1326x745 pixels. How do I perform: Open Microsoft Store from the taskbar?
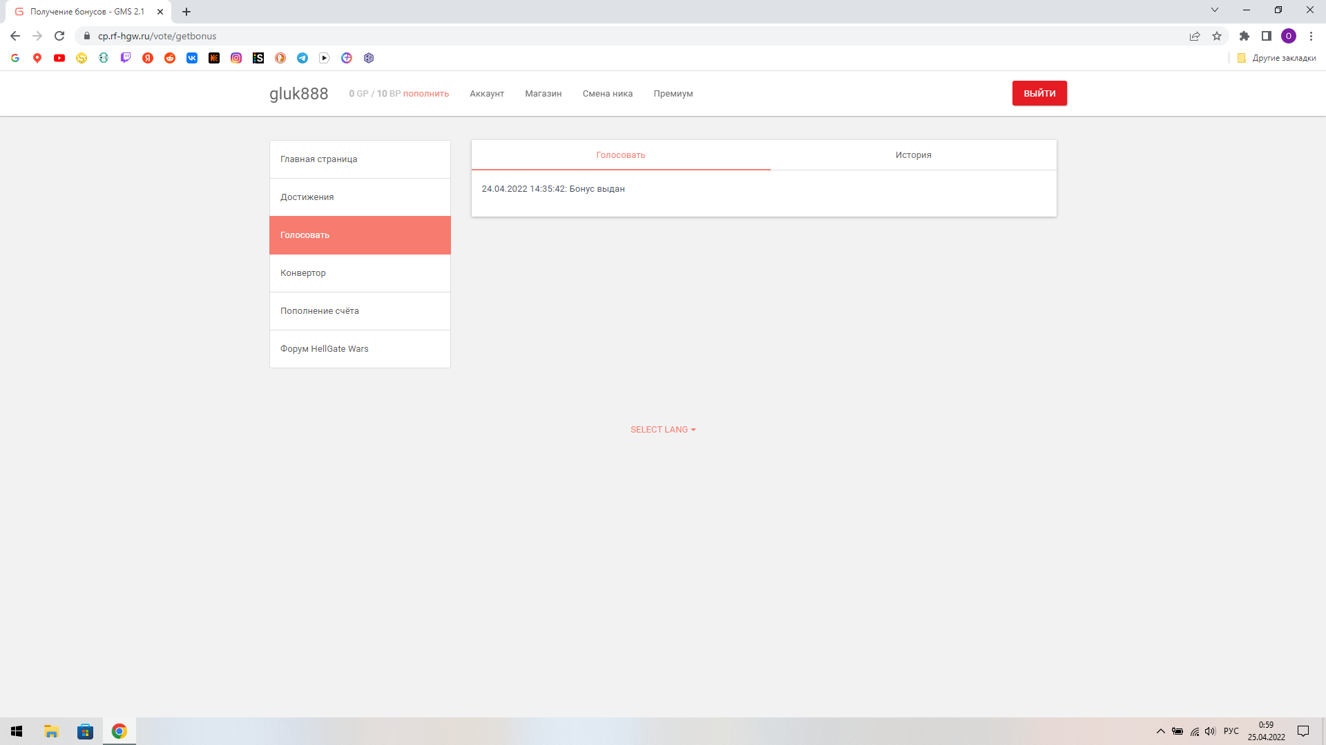[85, 731]
